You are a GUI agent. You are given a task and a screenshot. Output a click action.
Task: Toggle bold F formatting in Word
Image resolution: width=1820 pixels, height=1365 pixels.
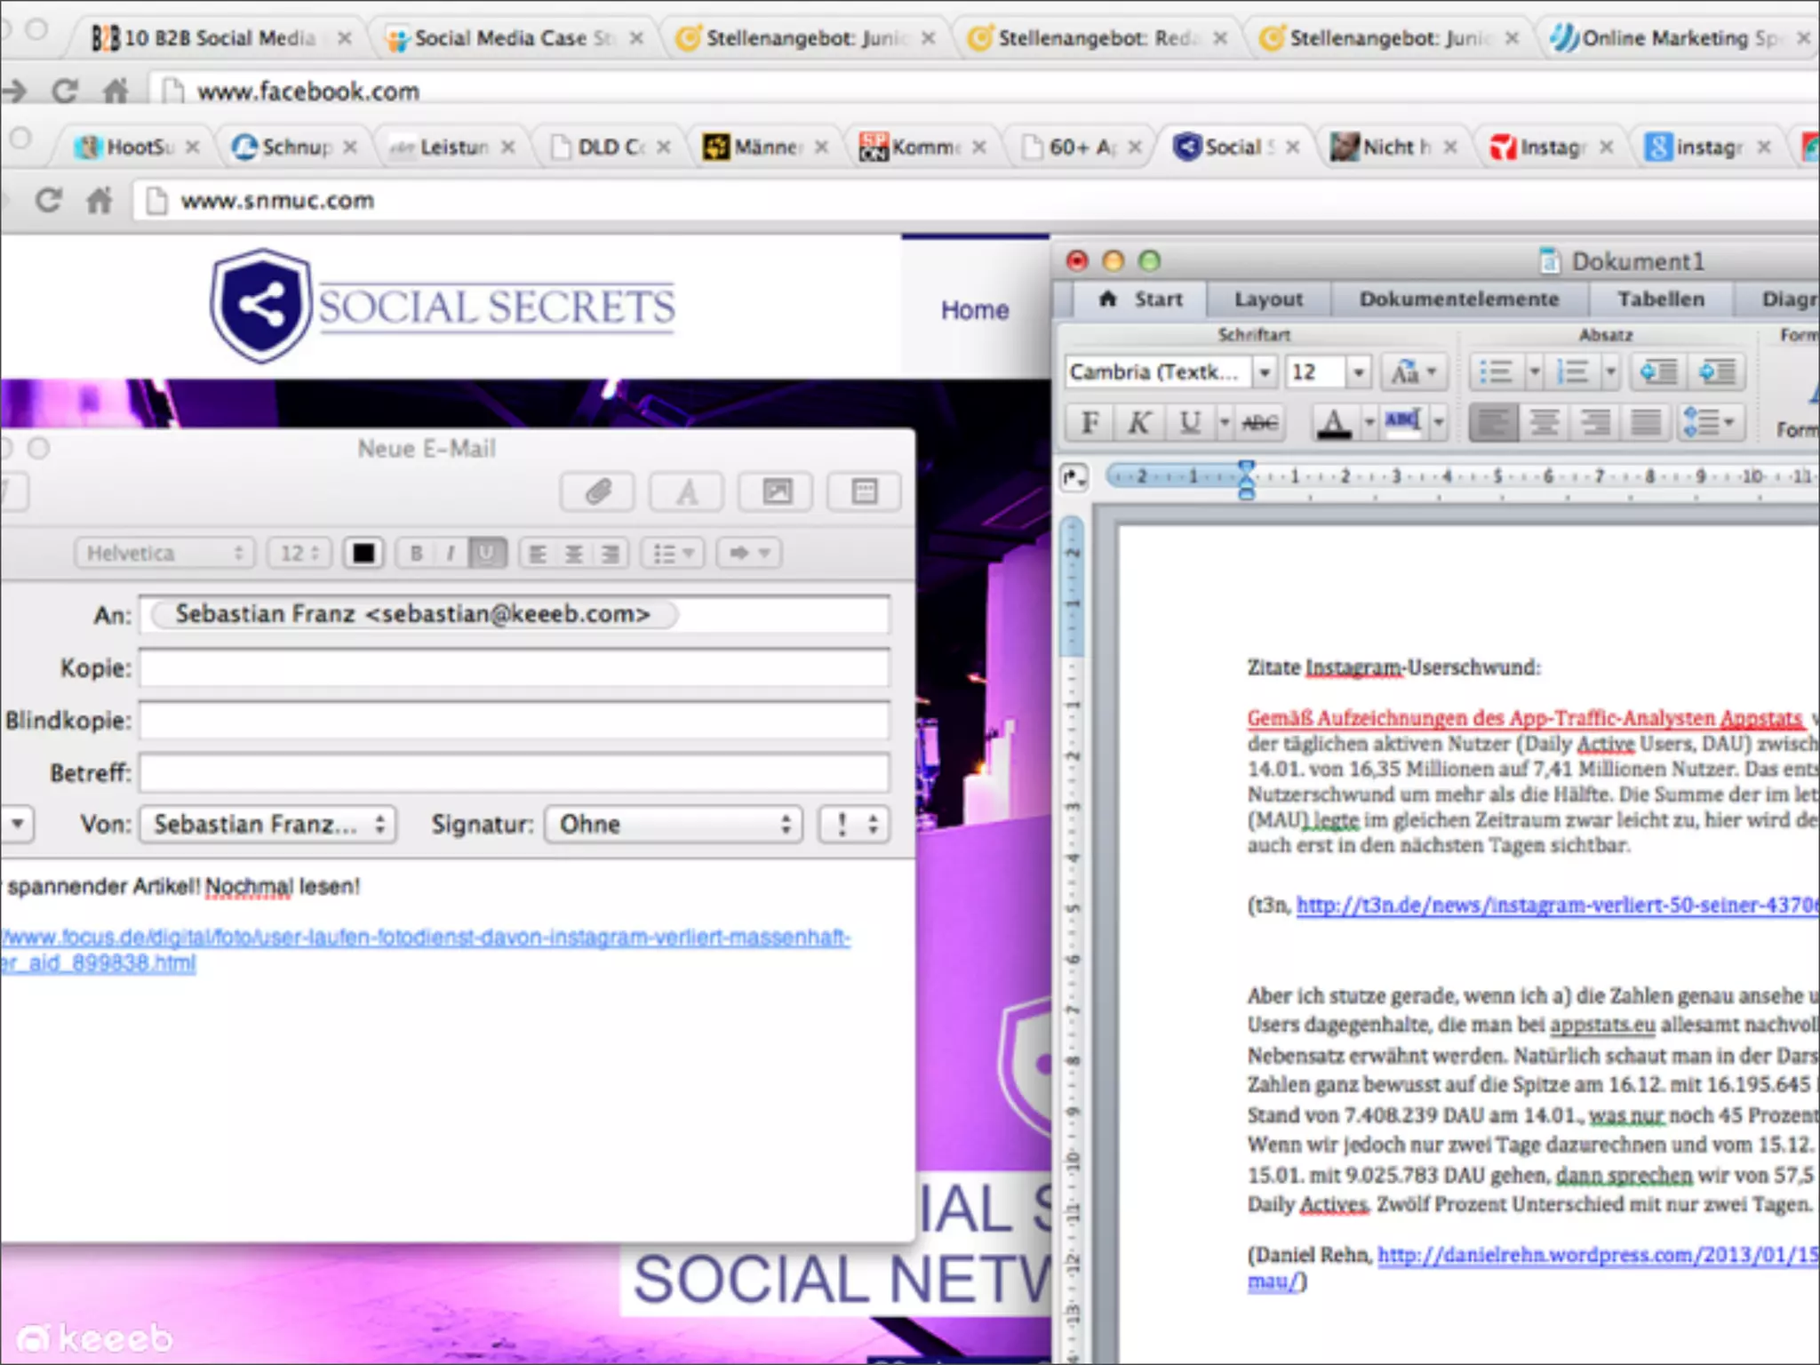[x=1090, y=422]
